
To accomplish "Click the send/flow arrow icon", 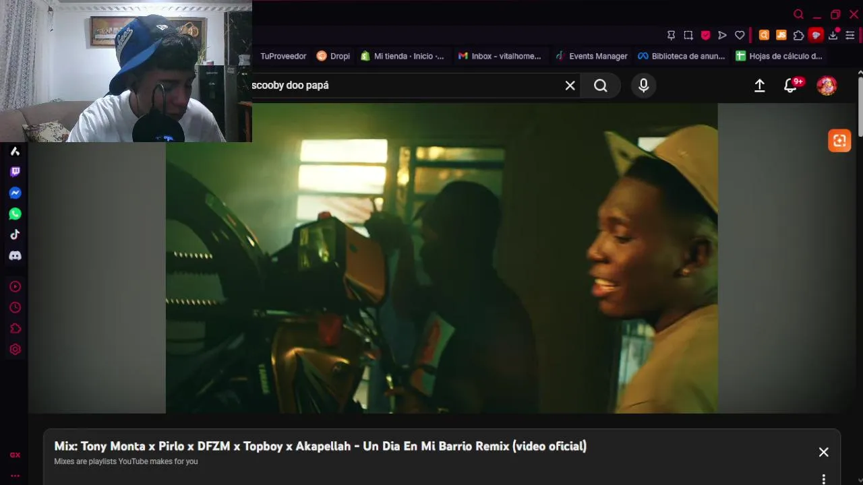I will 722,35.
